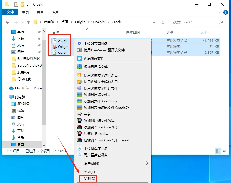Open BaiduNetdiskD folder in sidebar
231x183 pixels.
26,66
